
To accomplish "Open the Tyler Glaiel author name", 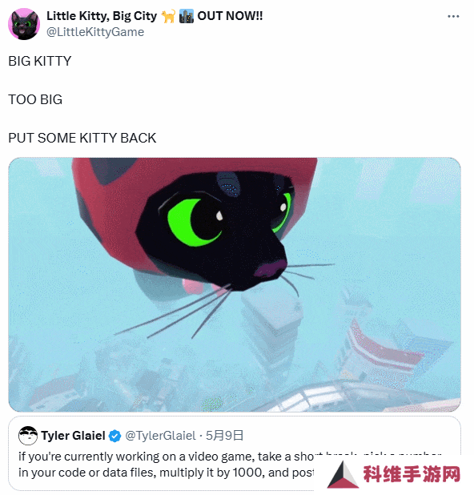I will (x=73, y=436).
